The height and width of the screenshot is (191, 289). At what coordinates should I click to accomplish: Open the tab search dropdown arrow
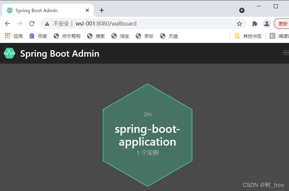pos(242,10)
